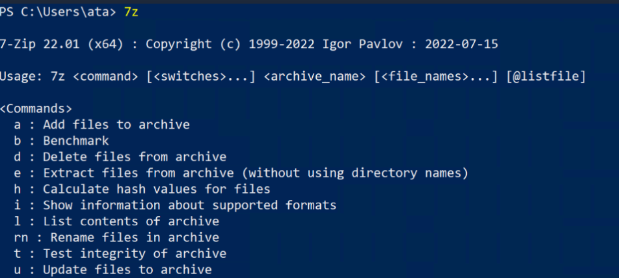Viewport: 619px width, 278px height.
Task: Click the 'Calculate hash values for files' line
Action: pyautogui.click(x=156, y=189)
